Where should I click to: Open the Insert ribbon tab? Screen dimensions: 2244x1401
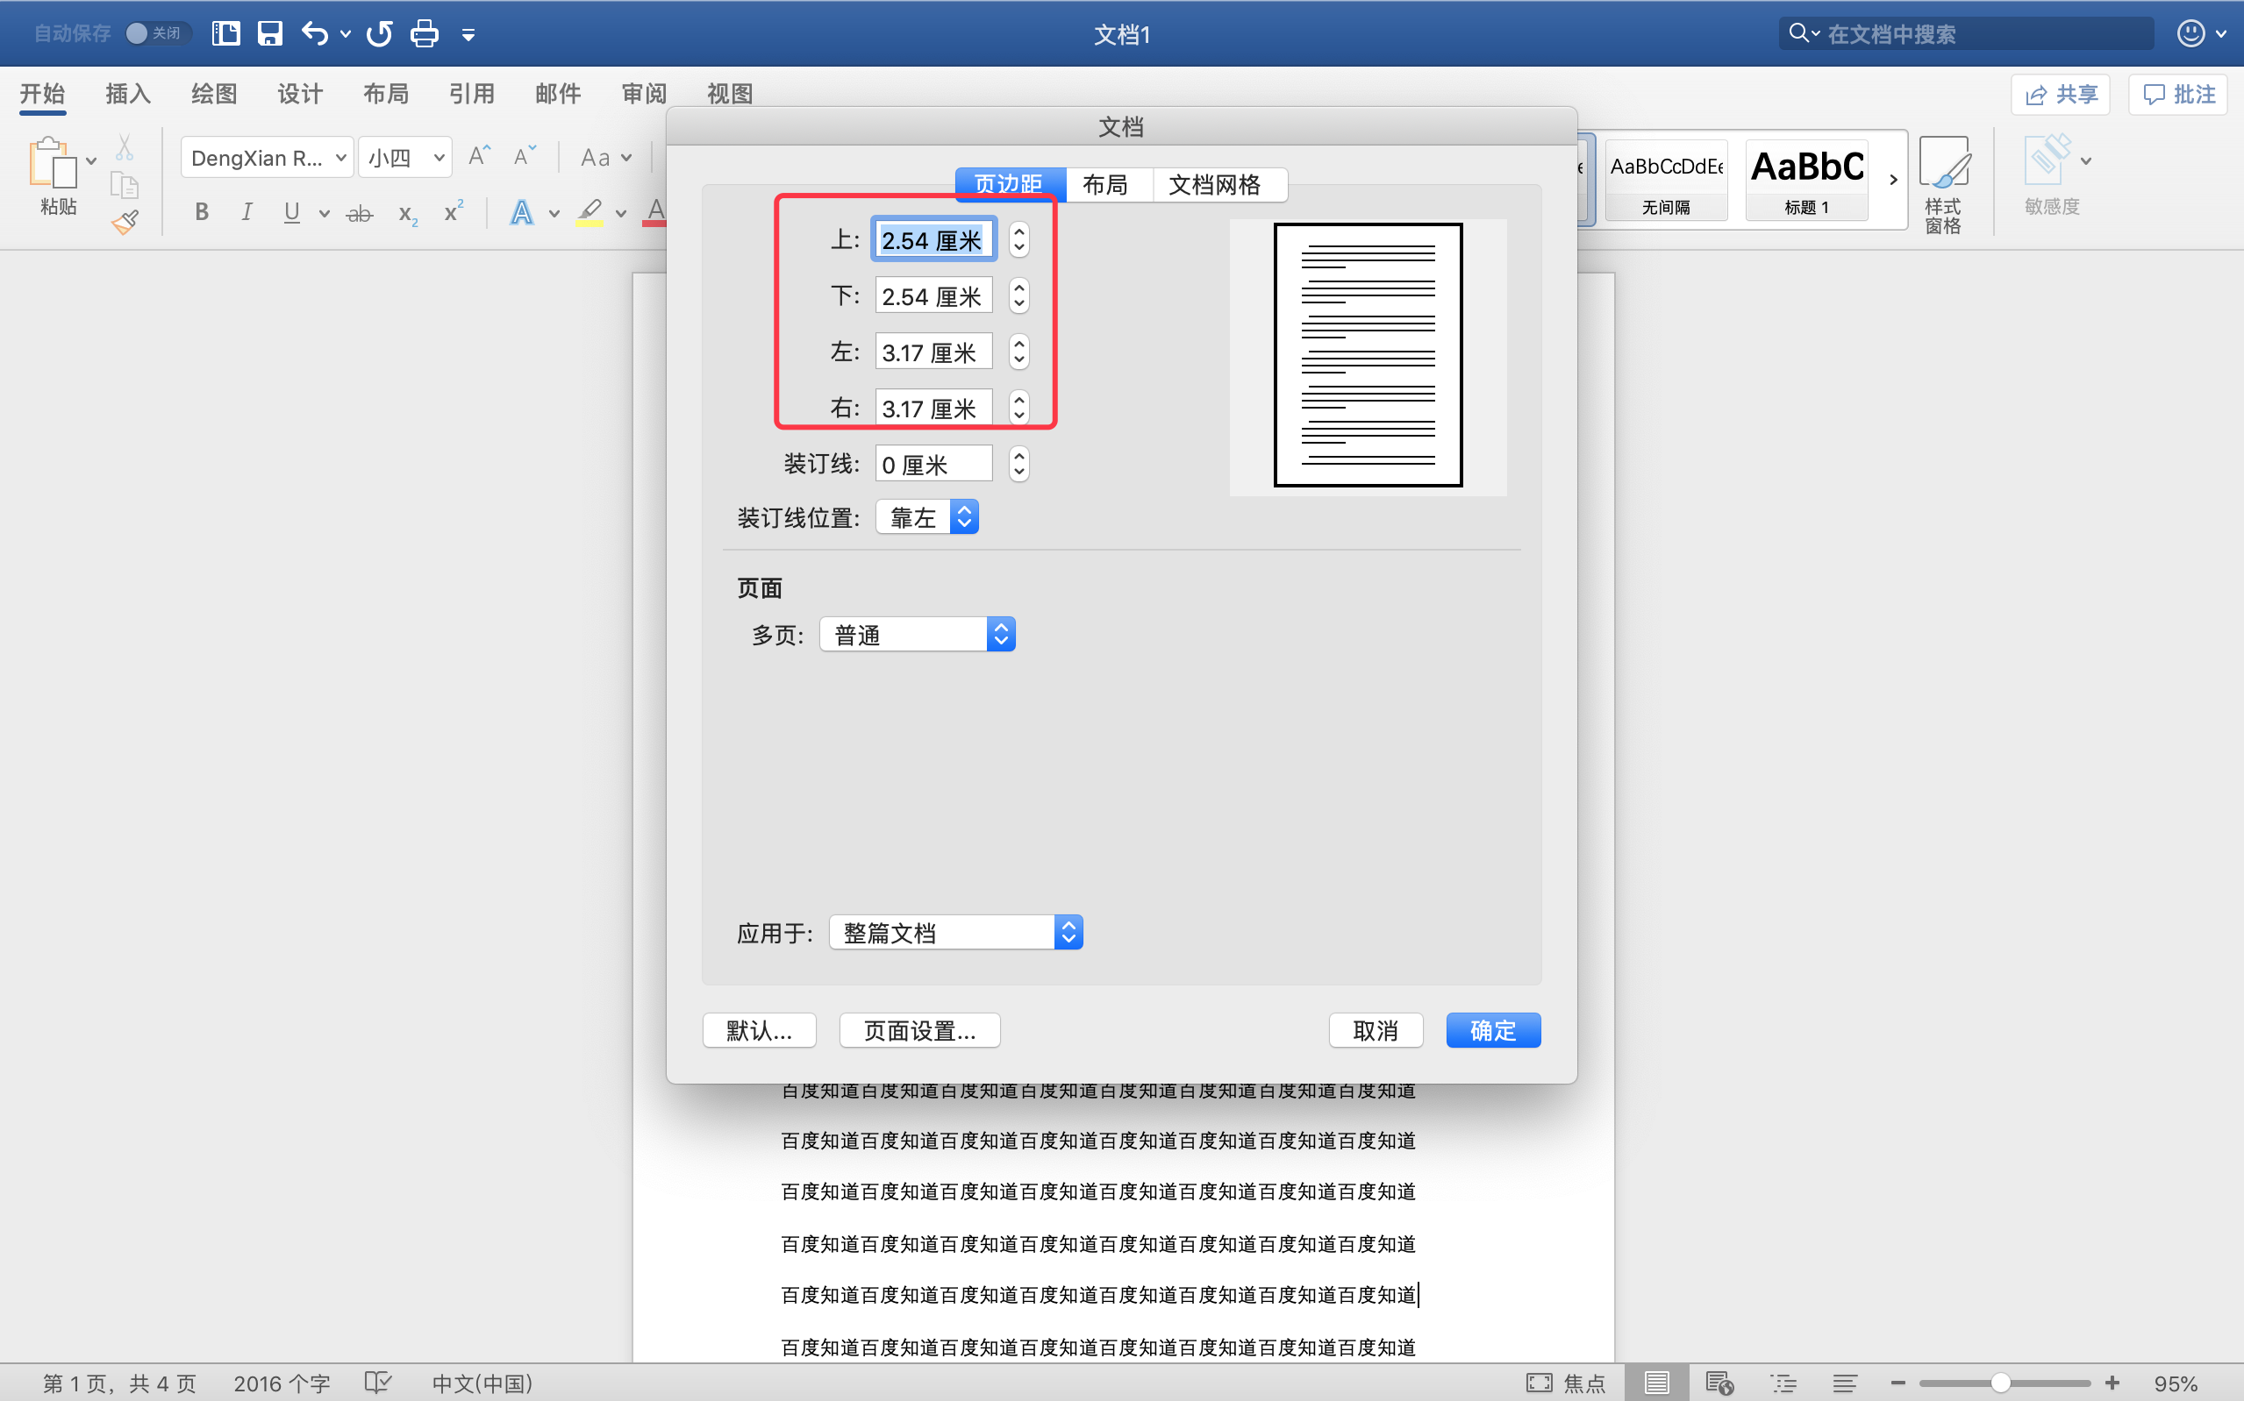click(x=128, y=94)
